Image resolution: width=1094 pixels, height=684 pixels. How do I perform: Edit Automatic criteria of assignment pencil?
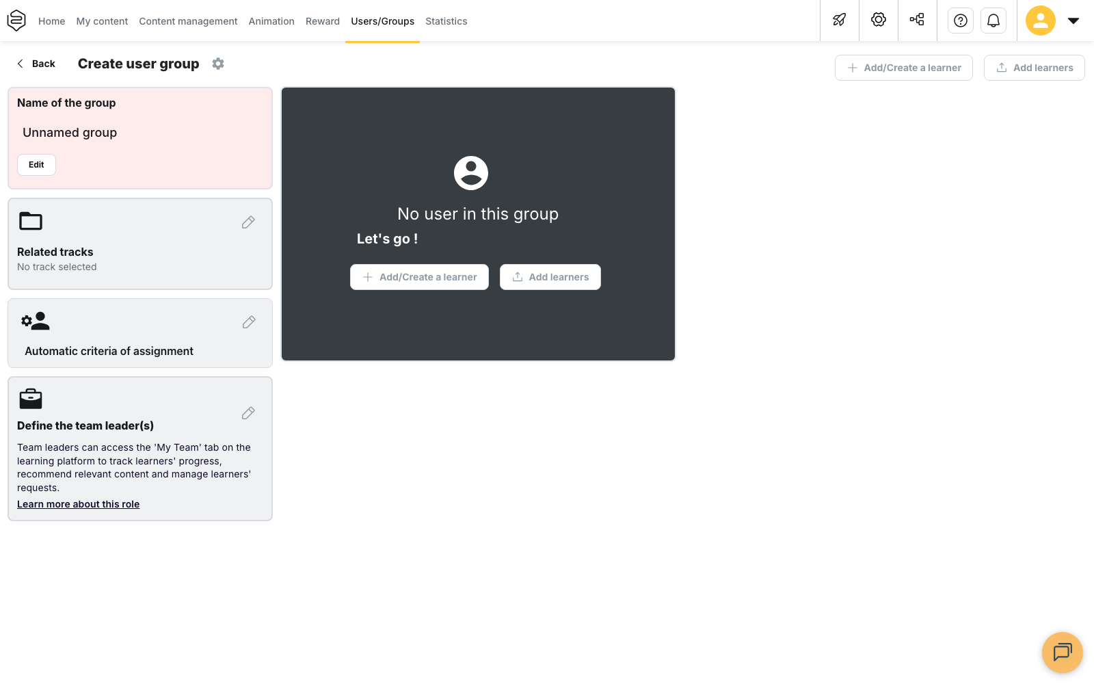click(249, 322)
